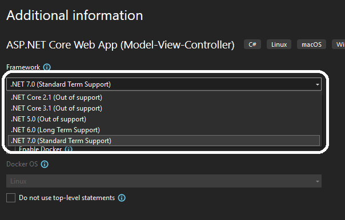Click the Framework field label
This screenshot has width=345, height=220.
pos(23,67)
